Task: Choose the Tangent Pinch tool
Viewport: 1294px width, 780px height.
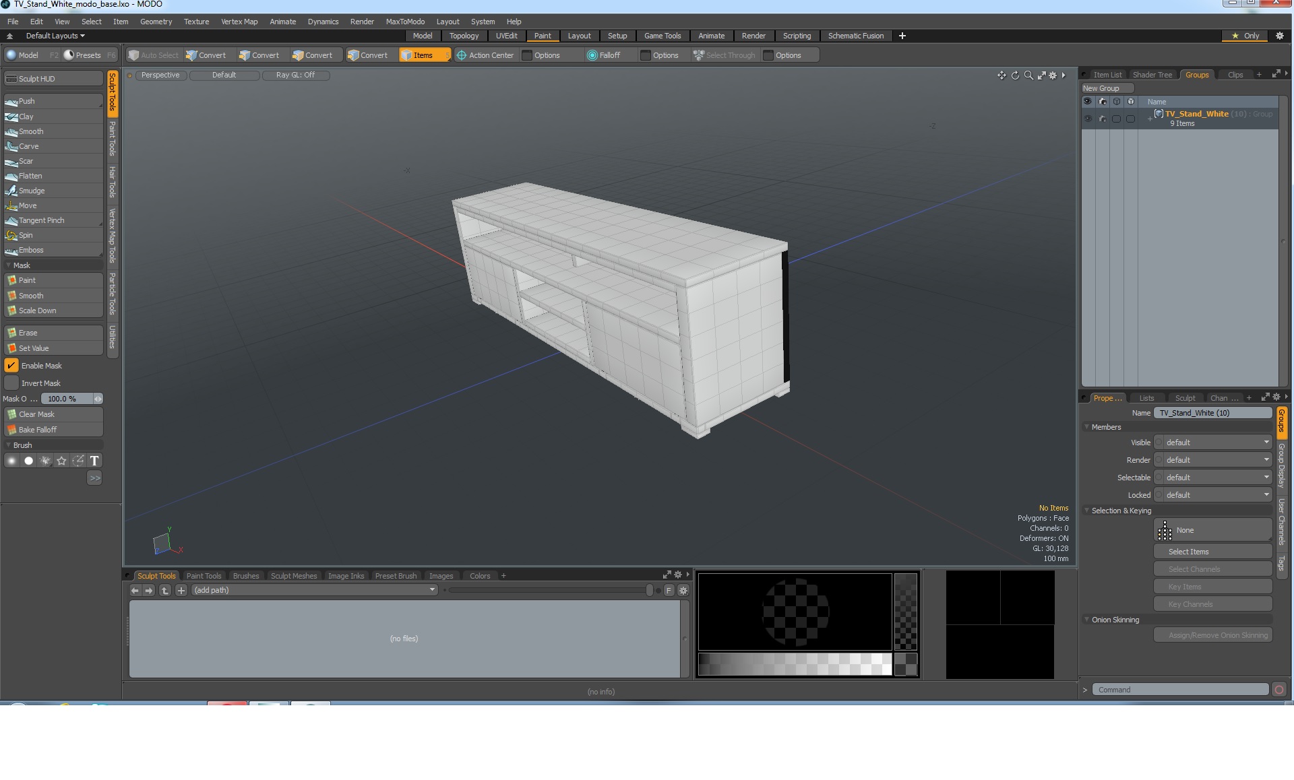Action: point(41,220)
